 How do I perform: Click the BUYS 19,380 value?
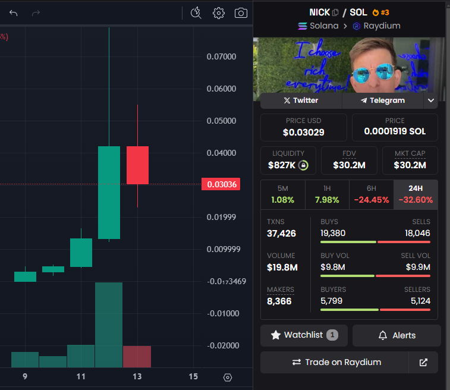coord(333,233)
